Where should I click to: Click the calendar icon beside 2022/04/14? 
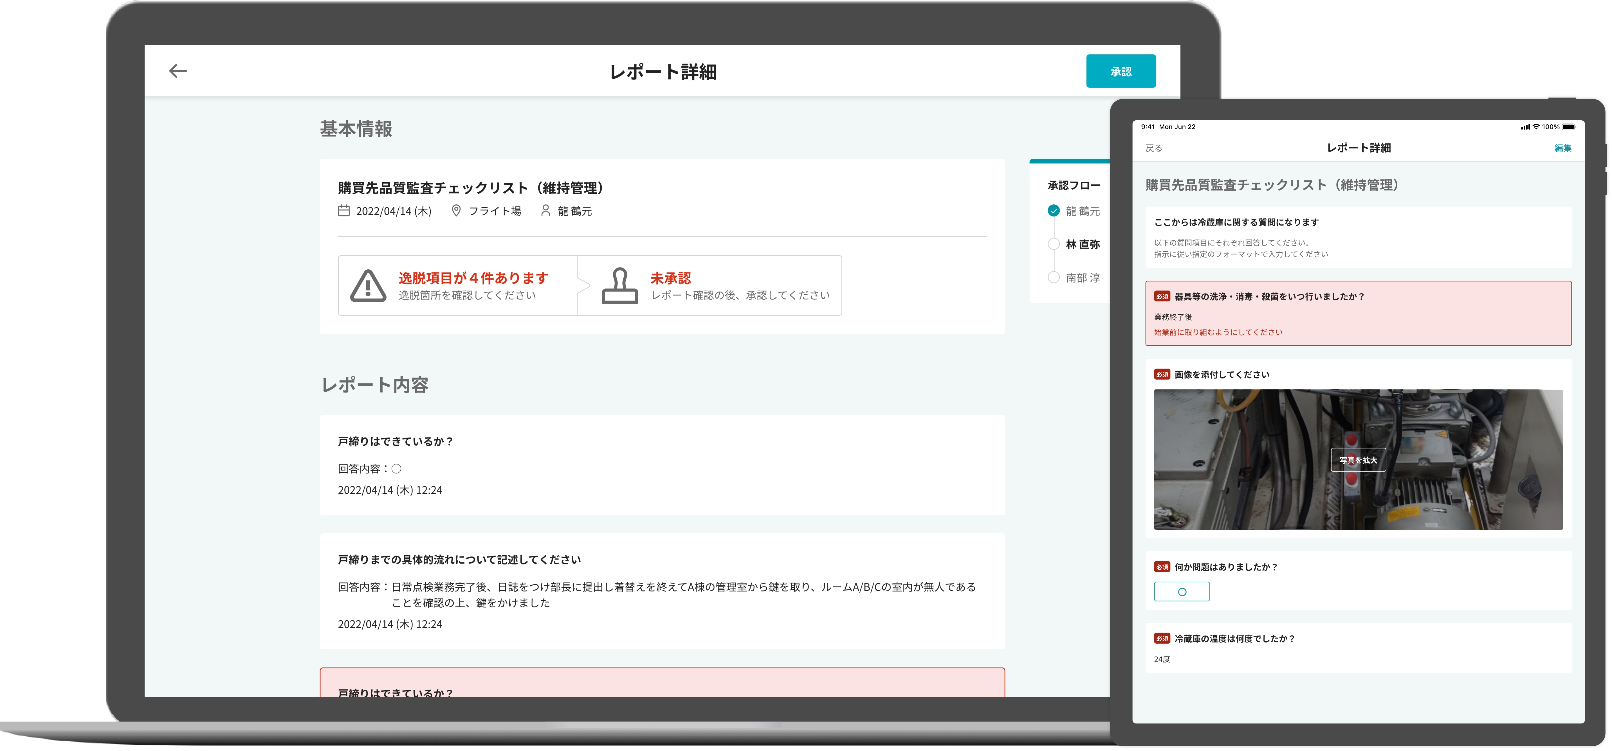coord(343,211)
